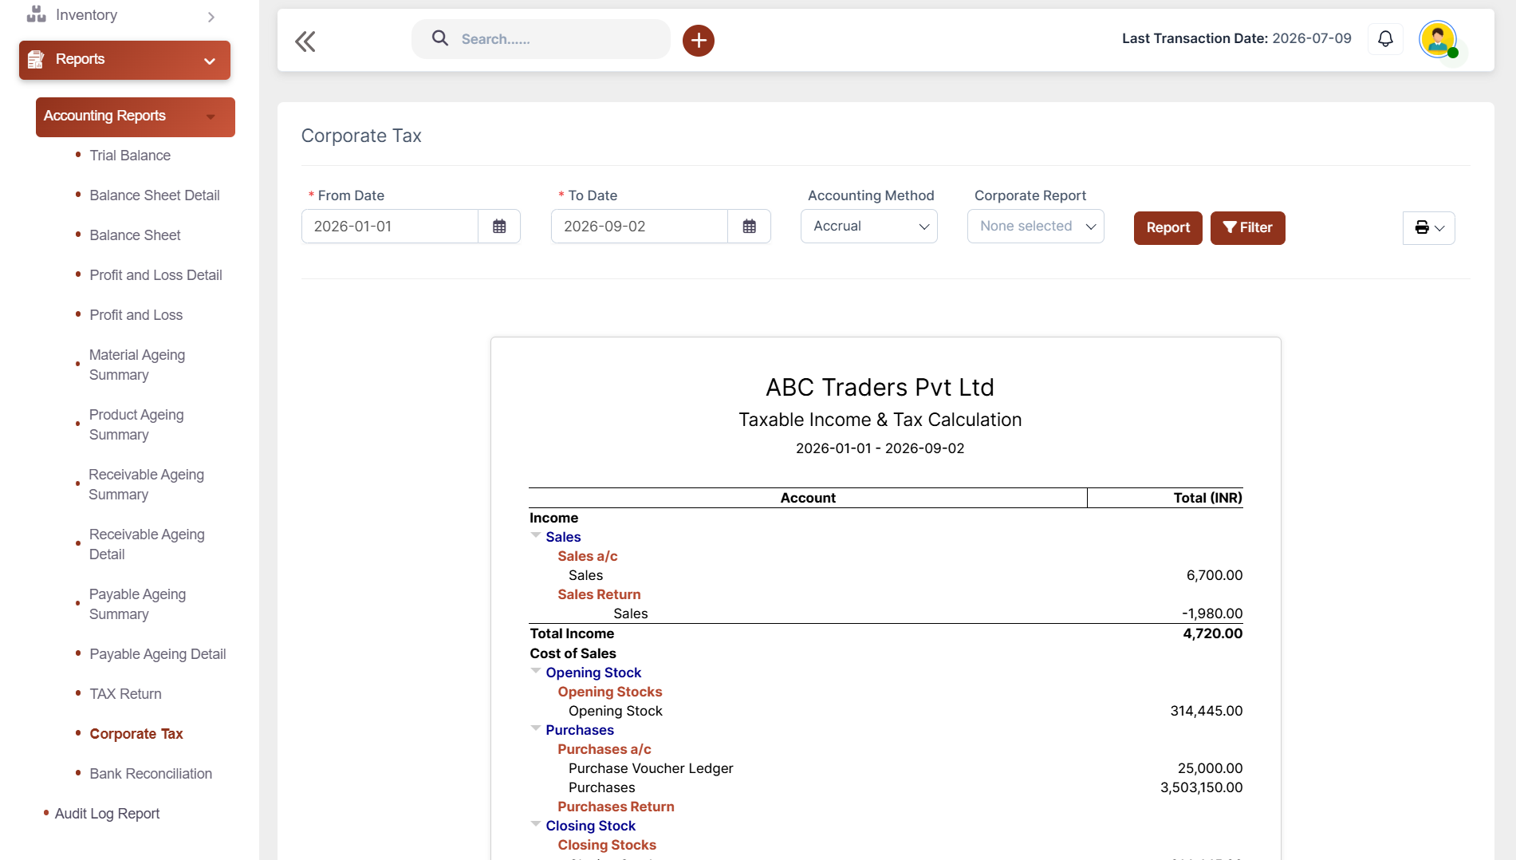
Task: Open Accounting Method dropdown
Action: pyautogui.click(x=868, y=227)
